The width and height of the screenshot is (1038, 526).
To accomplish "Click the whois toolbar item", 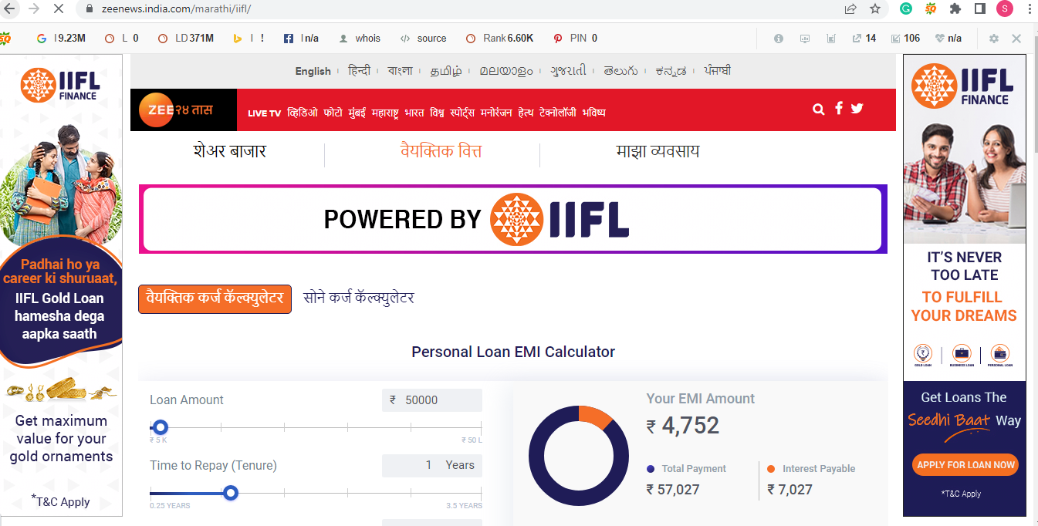I will click(360, 39).
